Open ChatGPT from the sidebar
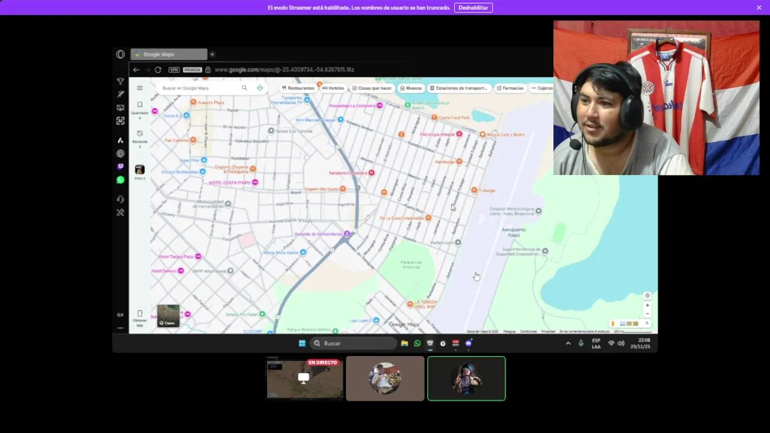This screenshot has width=770, height=433. [120, 153]
